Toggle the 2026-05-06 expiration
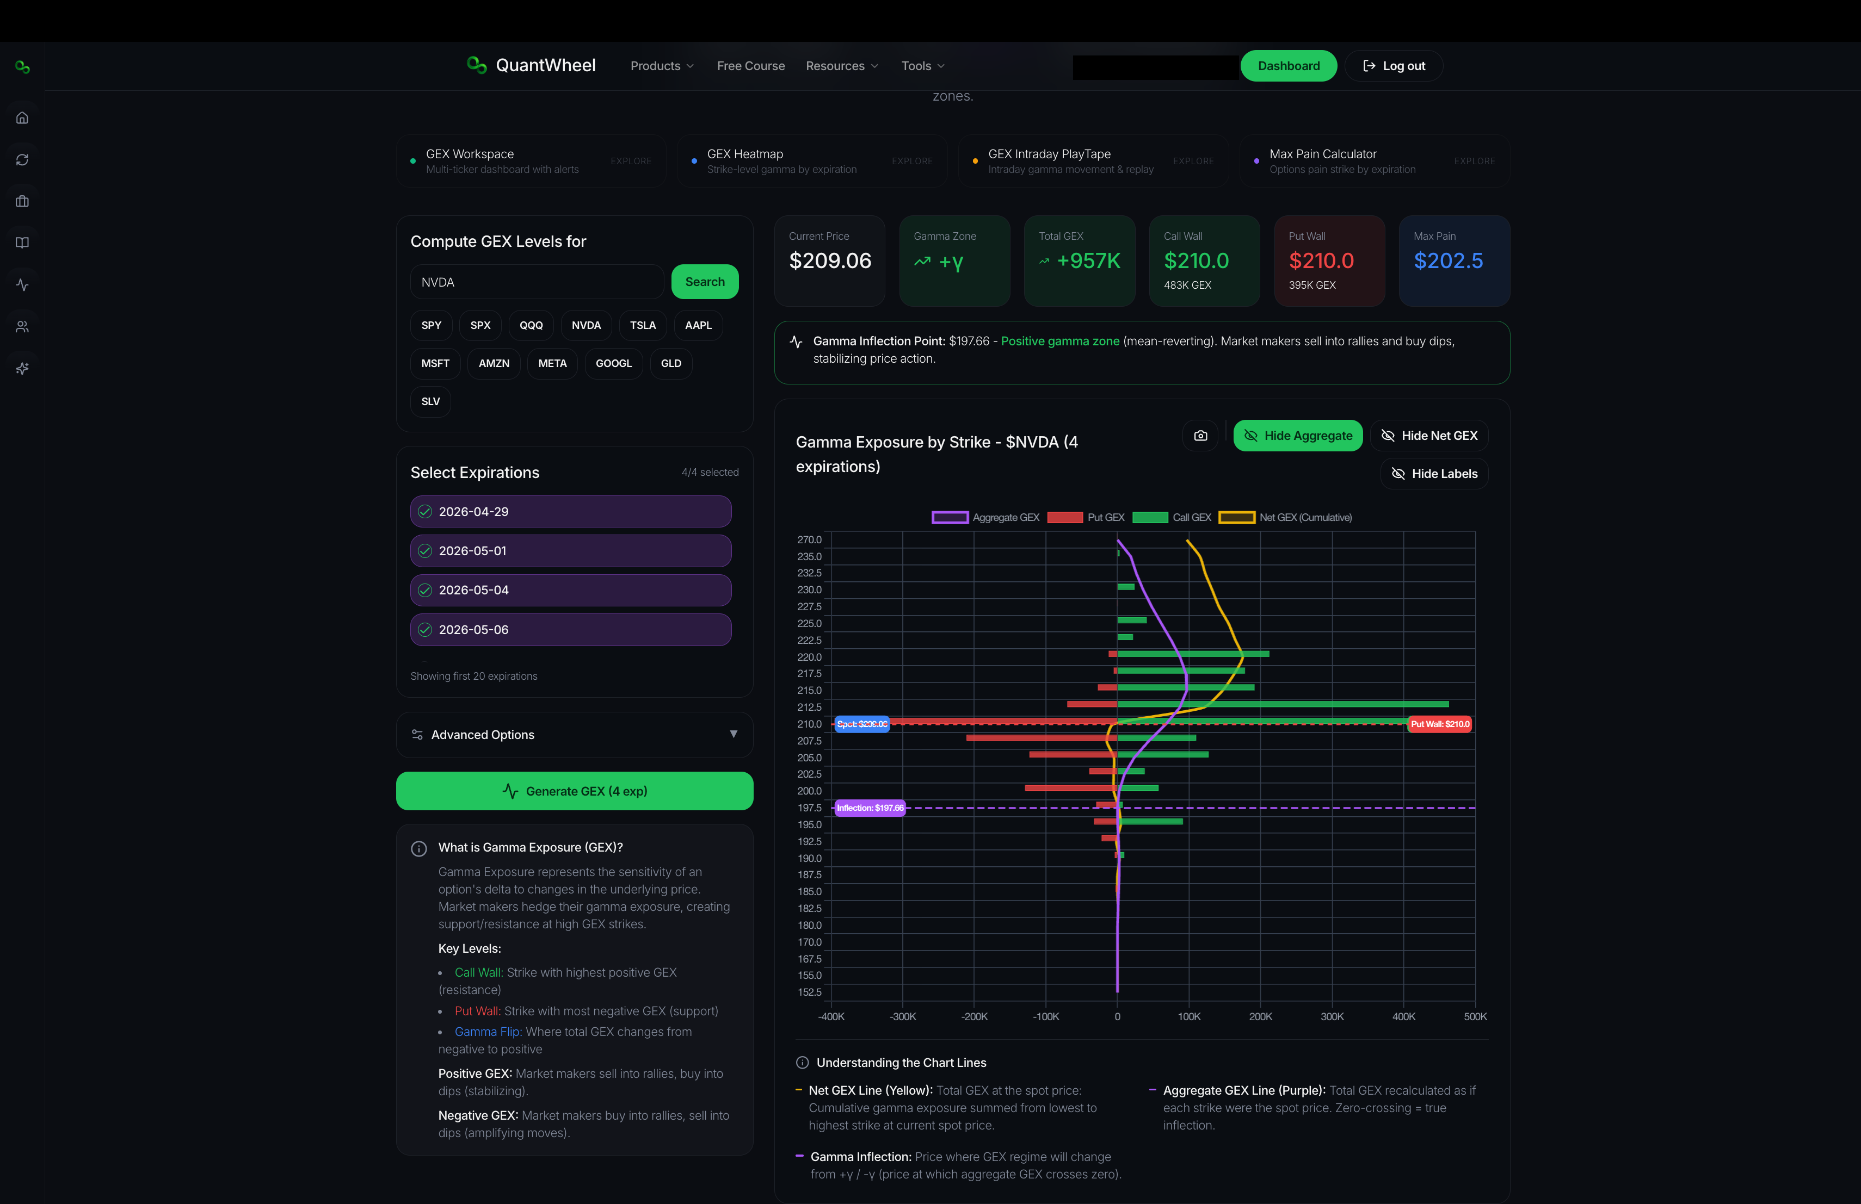Image resolution: width=1861 pixels, height=1204 pixels. click(571, 630)
